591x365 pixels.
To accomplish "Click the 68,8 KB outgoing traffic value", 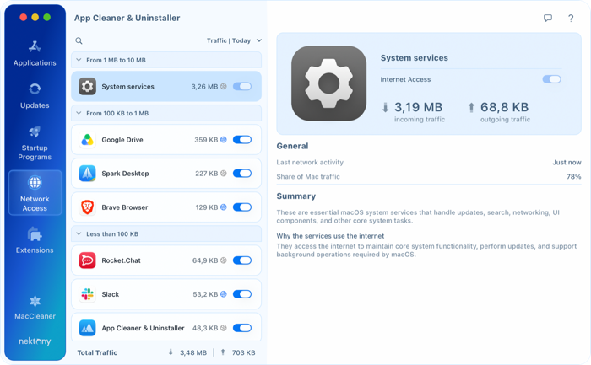I will (504, 107).
